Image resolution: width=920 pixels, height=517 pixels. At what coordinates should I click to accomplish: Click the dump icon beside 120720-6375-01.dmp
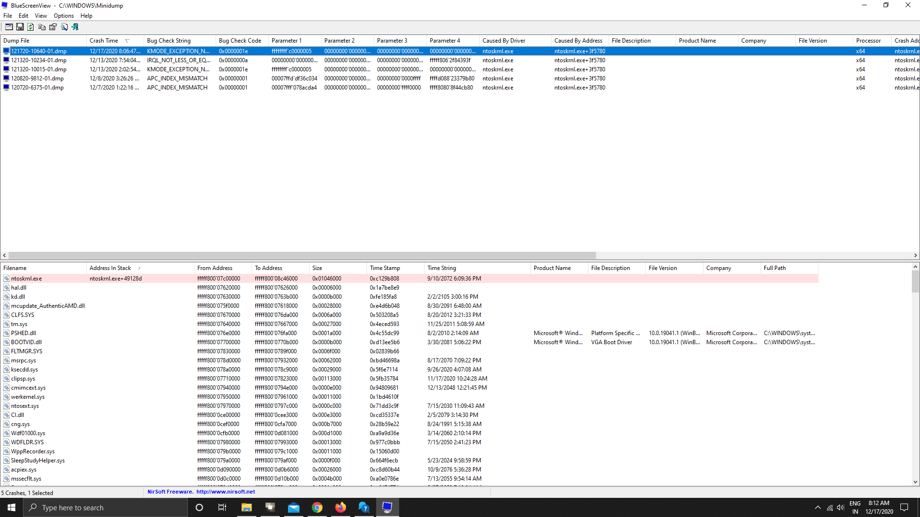(x=6, y=88)
